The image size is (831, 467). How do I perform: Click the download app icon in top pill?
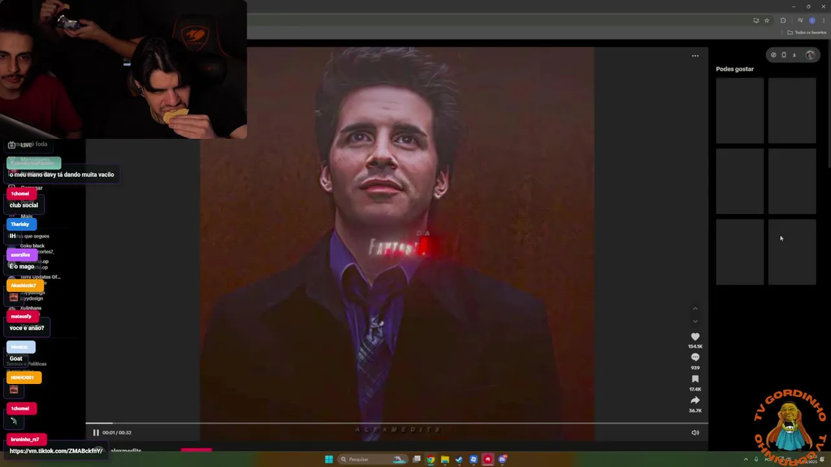tap(794, 55)
